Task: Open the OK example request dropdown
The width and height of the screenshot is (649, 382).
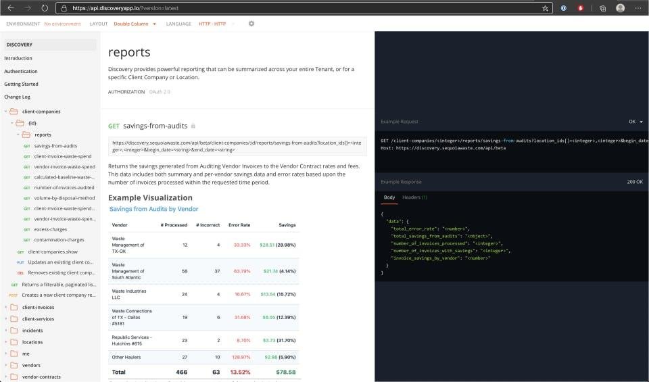Action: pyautogui.click(x=635, y=122)
